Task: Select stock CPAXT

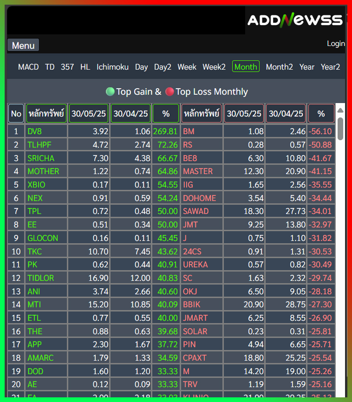Action: (x=195, y=357)
